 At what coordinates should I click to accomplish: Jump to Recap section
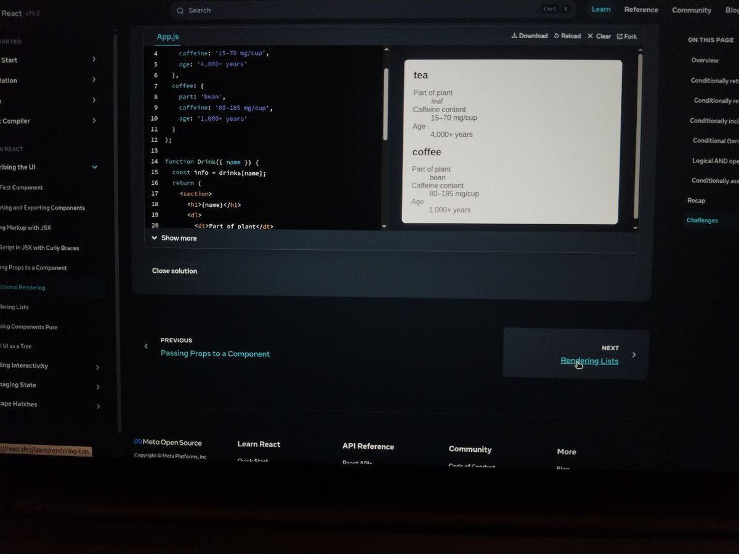pos(697,201)
